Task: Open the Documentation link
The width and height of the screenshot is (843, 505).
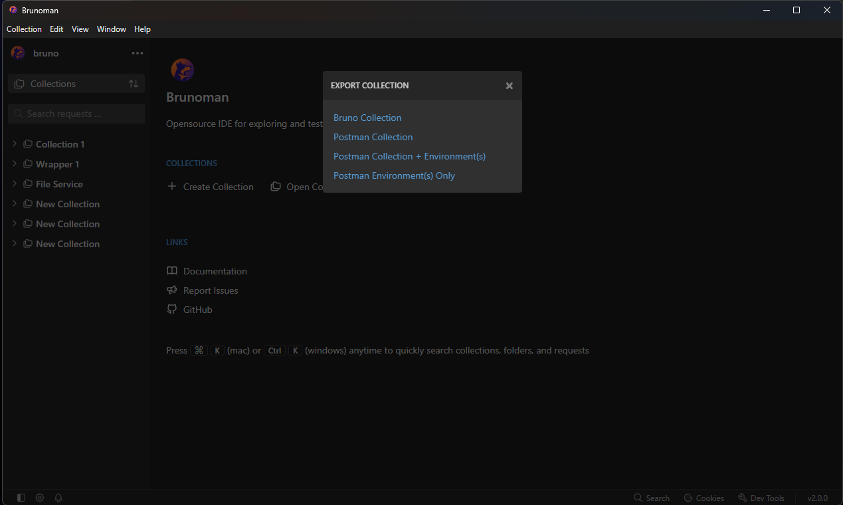Action: tap(214, 271)
